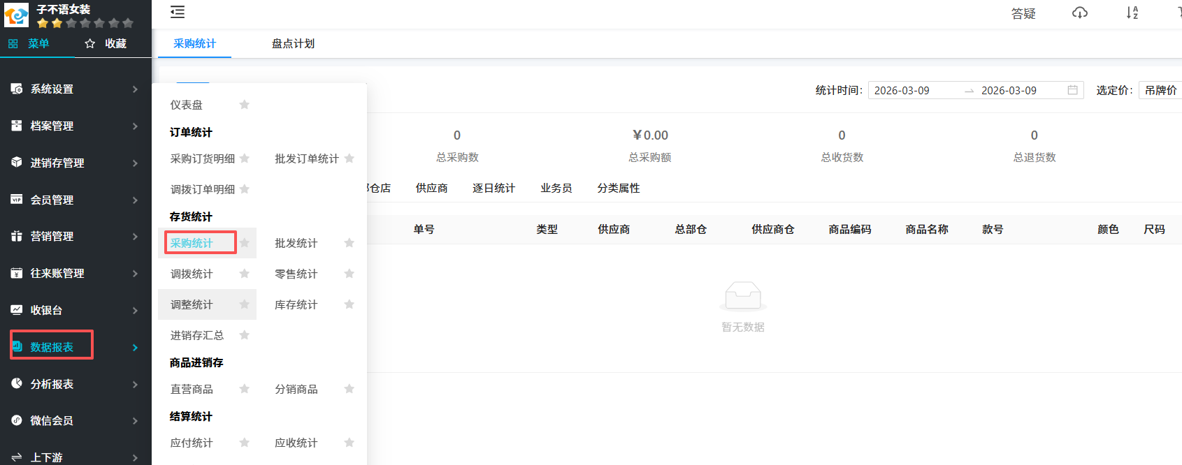1182x465 pixels.
Task: Click the 会员管理 VIP icon
Action: [17, 200]
